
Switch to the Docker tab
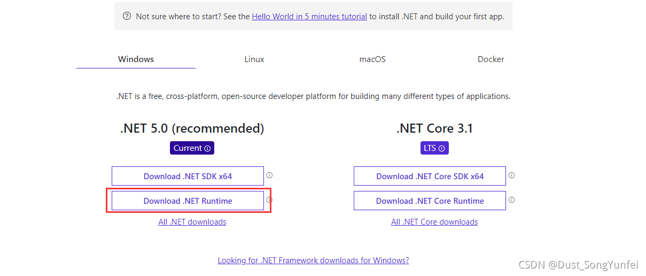click(491, 59)
